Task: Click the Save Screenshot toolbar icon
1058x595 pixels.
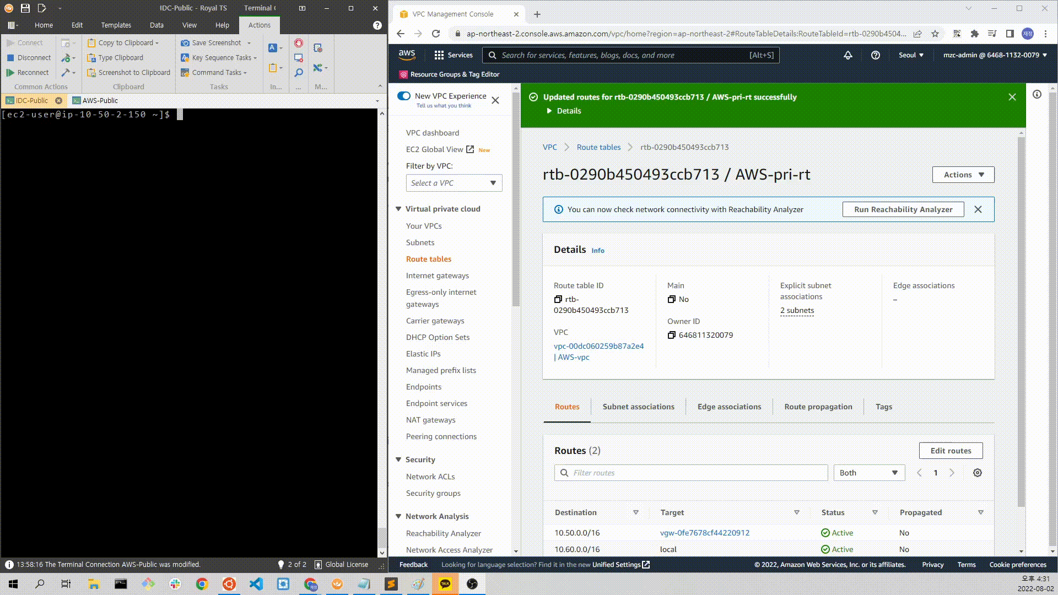Action: pos(185,43)
